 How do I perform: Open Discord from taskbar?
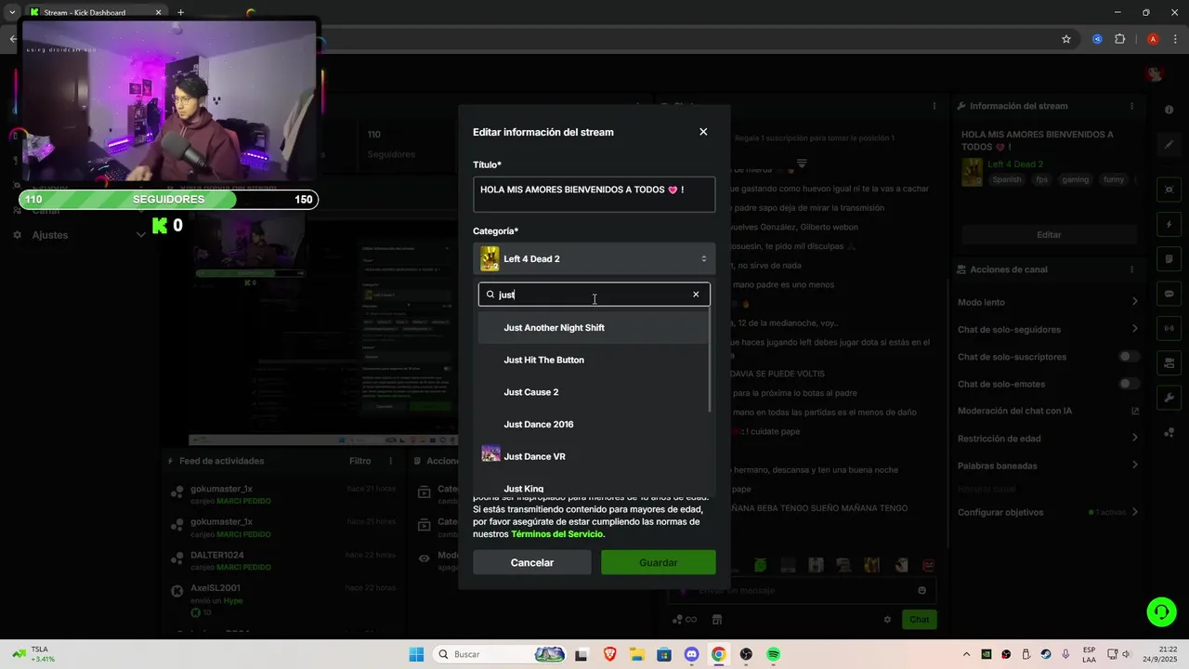[691, 654]
